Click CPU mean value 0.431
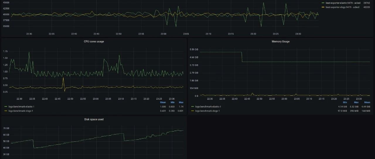The width and height of the screenshot is (375, 159). pos(163,111)
